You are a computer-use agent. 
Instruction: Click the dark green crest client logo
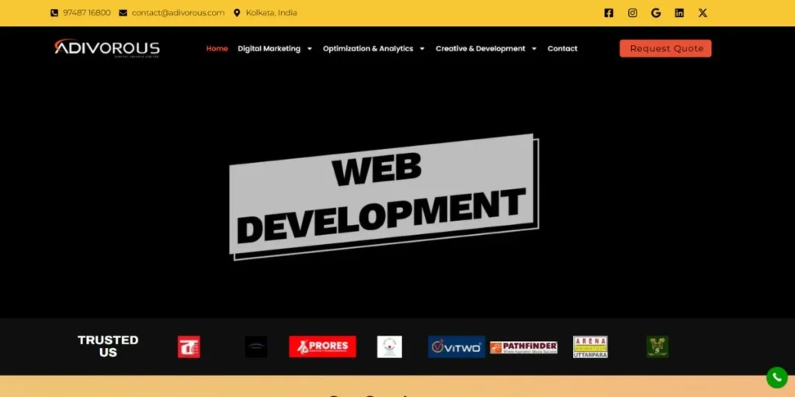(x=658, y=347)
